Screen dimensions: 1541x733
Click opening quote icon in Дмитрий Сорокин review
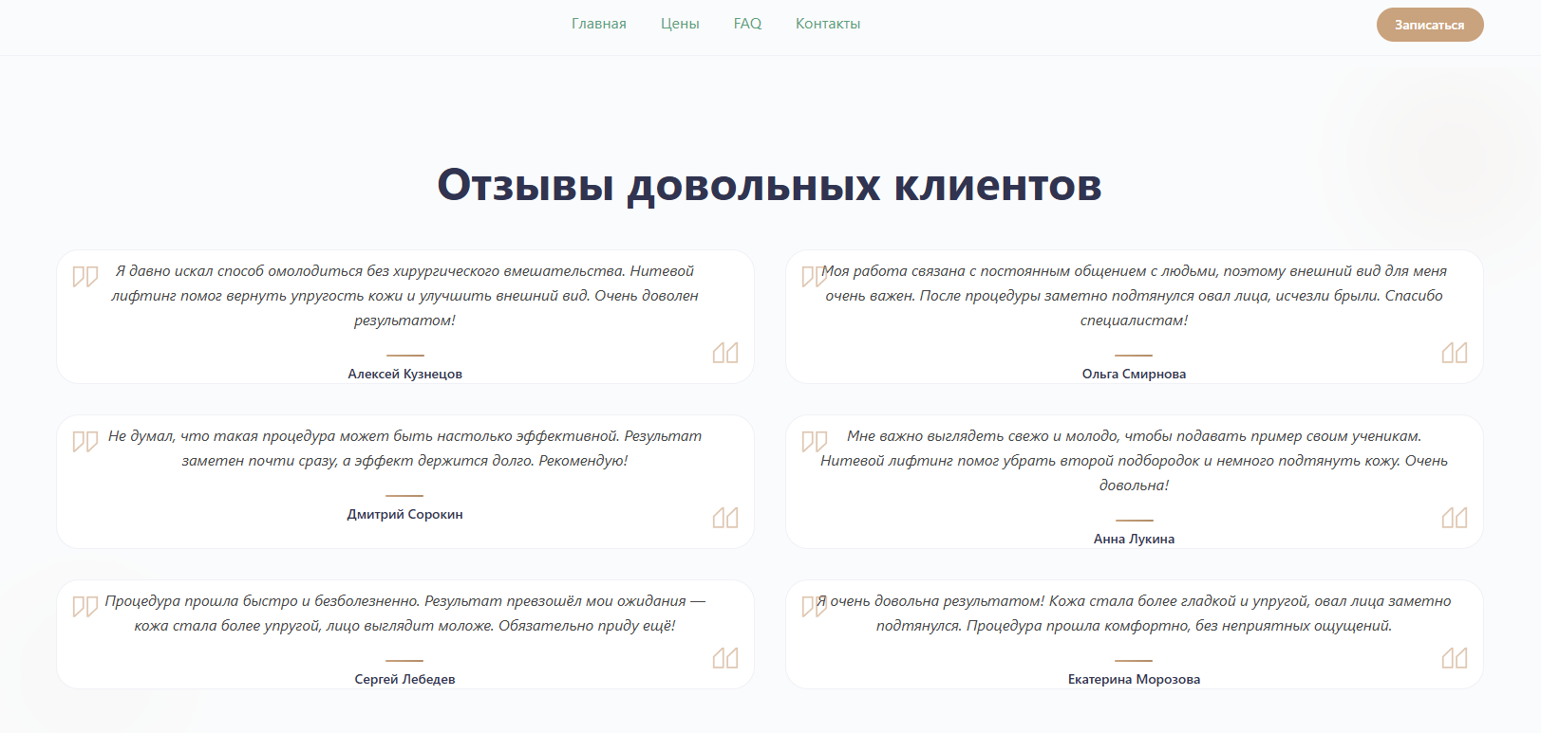click(x=85, y=442)
